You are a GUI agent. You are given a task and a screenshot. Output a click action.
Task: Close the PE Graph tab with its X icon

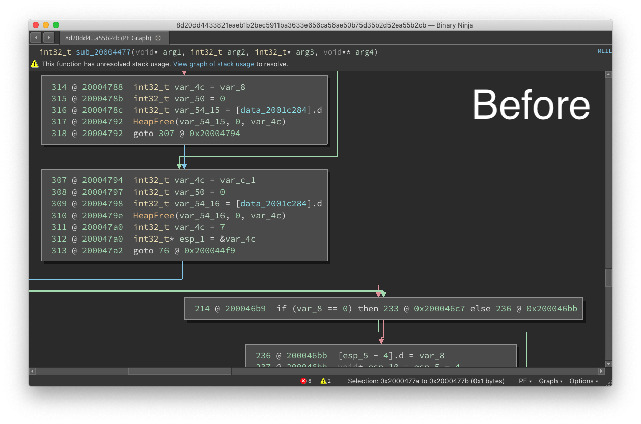click(158, 37)
